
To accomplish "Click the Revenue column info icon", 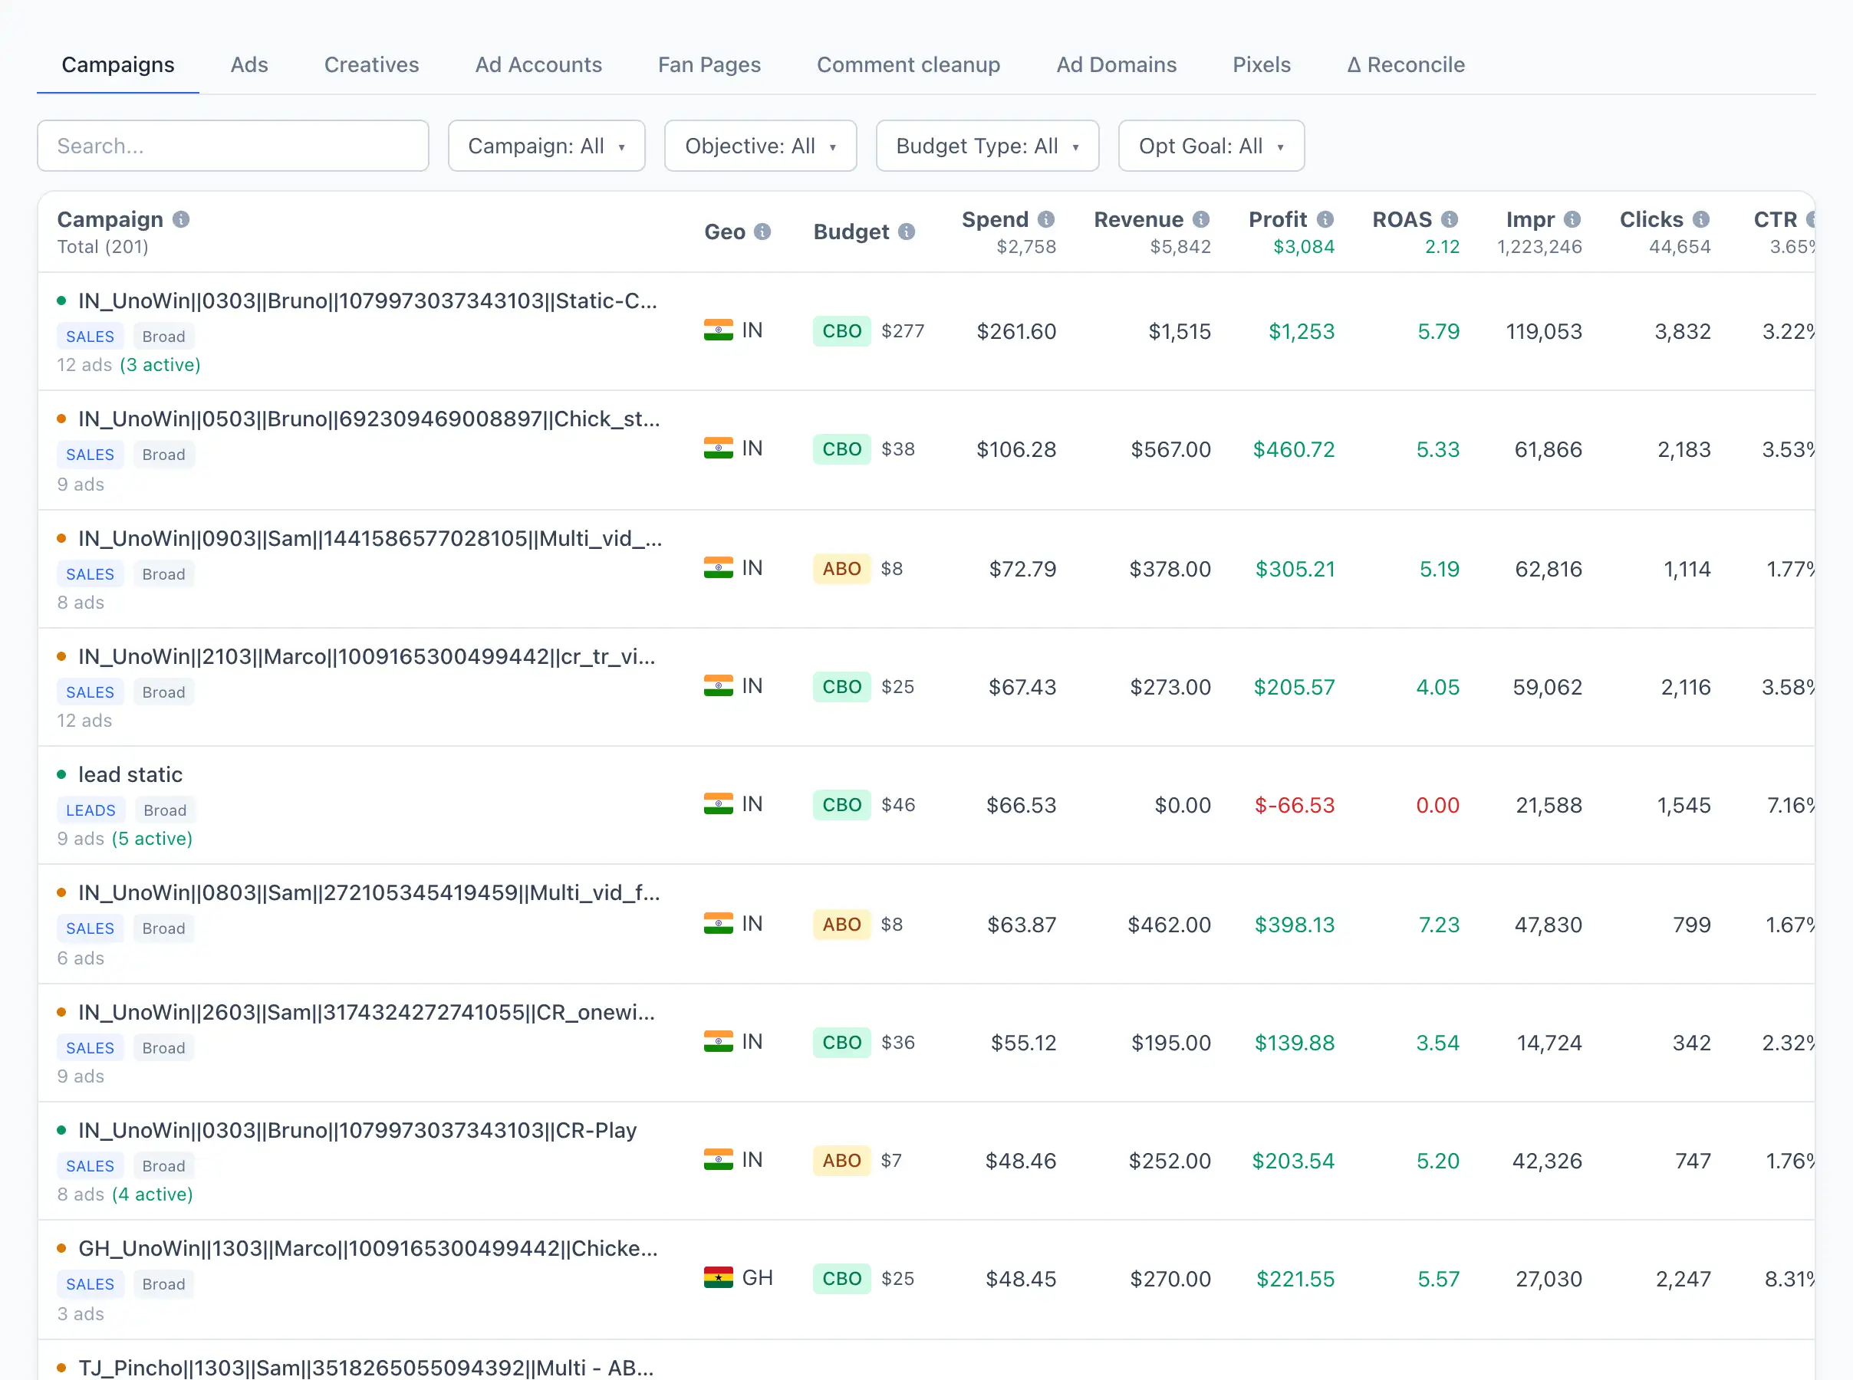I will point(1201,220).
